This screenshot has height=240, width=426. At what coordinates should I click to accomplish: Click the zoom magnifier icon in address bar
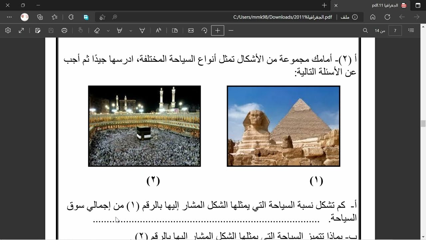coord(115,17)
